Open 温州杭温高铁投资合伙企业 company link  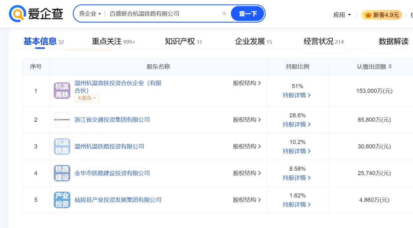[x=118, y=87]
